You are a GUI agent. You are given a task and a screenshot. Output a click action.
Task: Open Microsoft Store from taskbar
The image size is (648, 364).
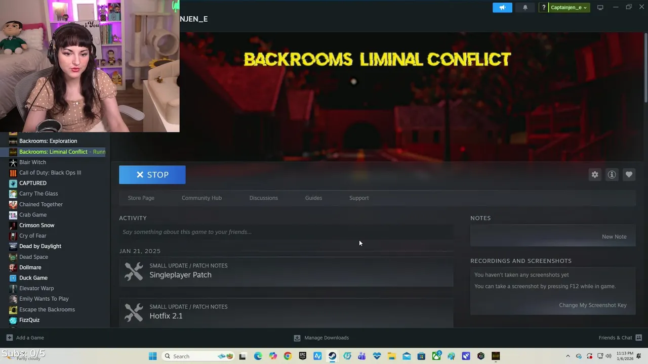coord(421,356)
